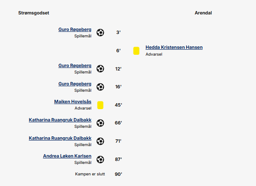
Task: Click the 90' match end marker
Action: tap(118, 174)
